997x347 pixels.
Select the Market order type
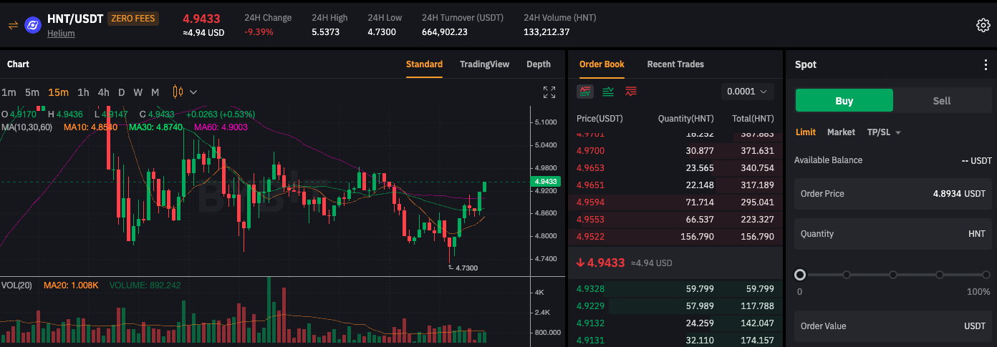click(x=841, y=132)
